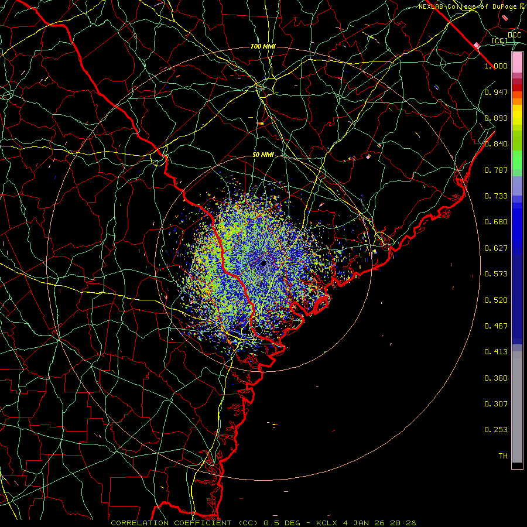Click the 0.840 scale value
527x527 pixels.
click(496, 144)
